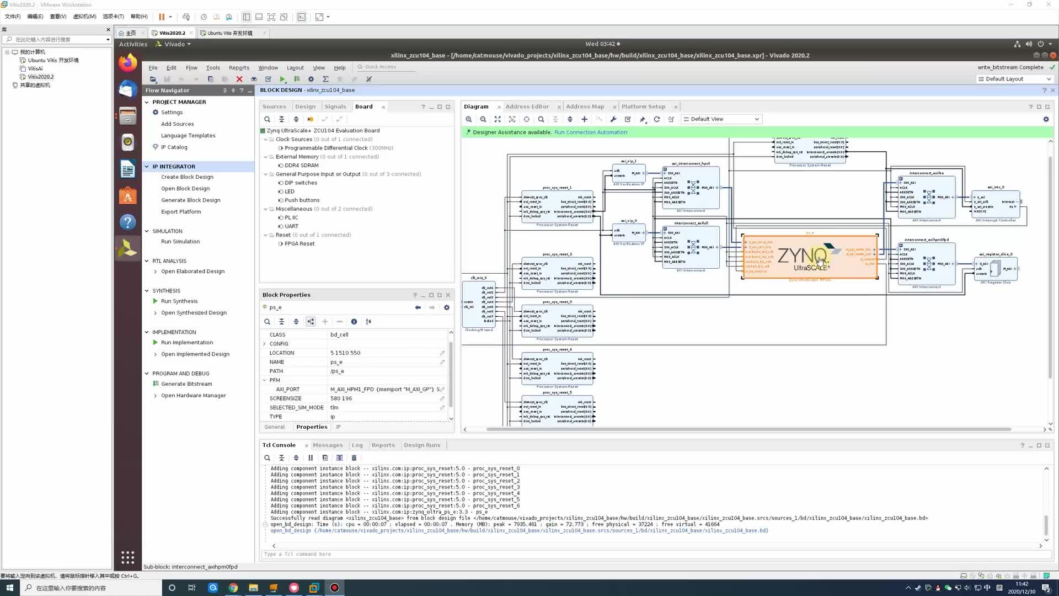Viewport: 1059px width, 596px height.
Task: Search in the Board panel
Action: pyautogui.click(x=267, y=119)
